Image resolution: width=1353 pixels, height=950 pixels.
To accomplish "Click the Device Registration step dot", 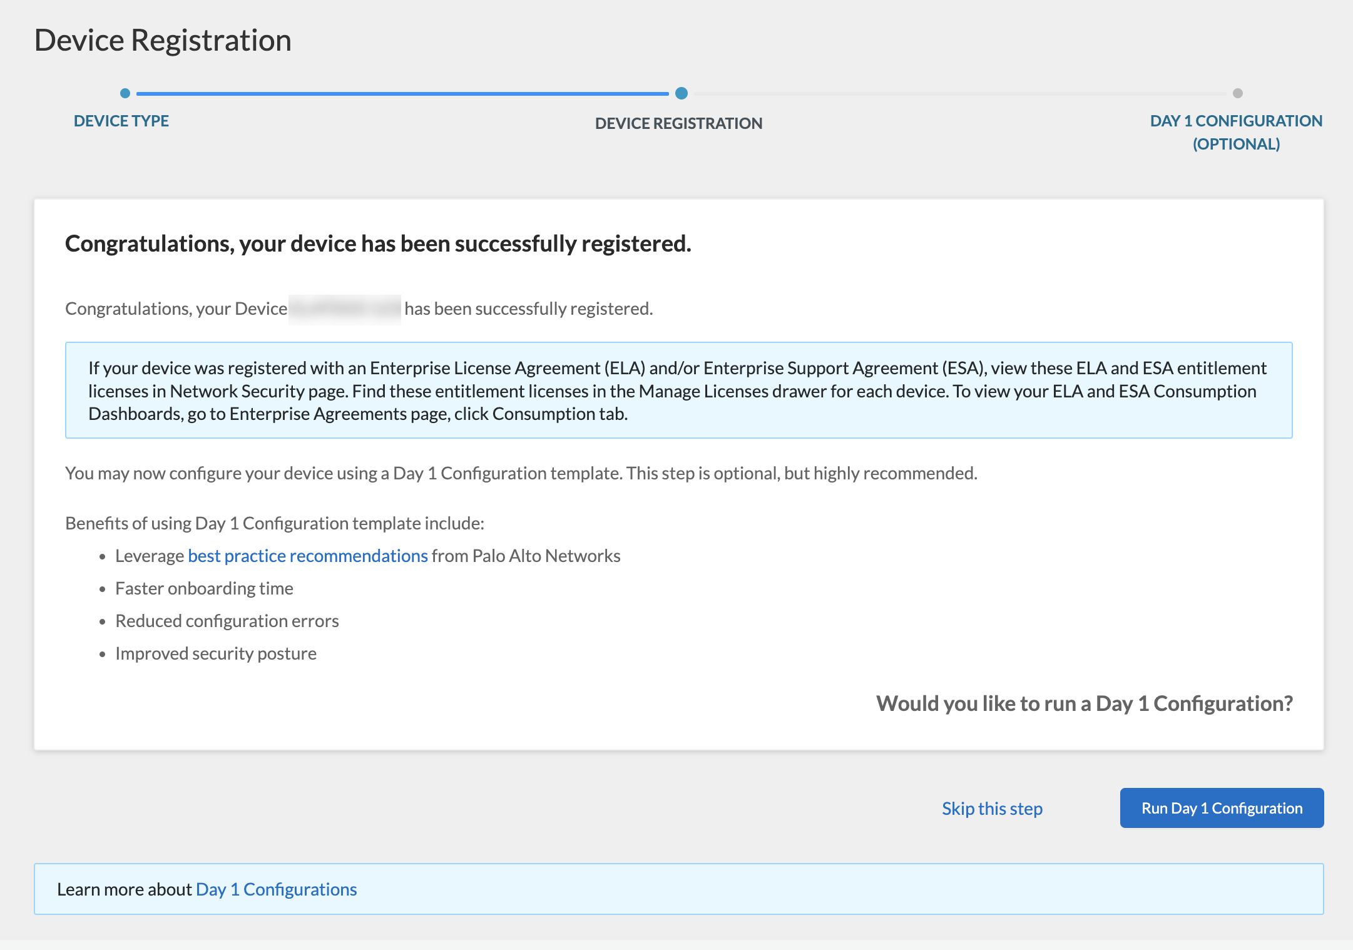I will click(682, 93).
